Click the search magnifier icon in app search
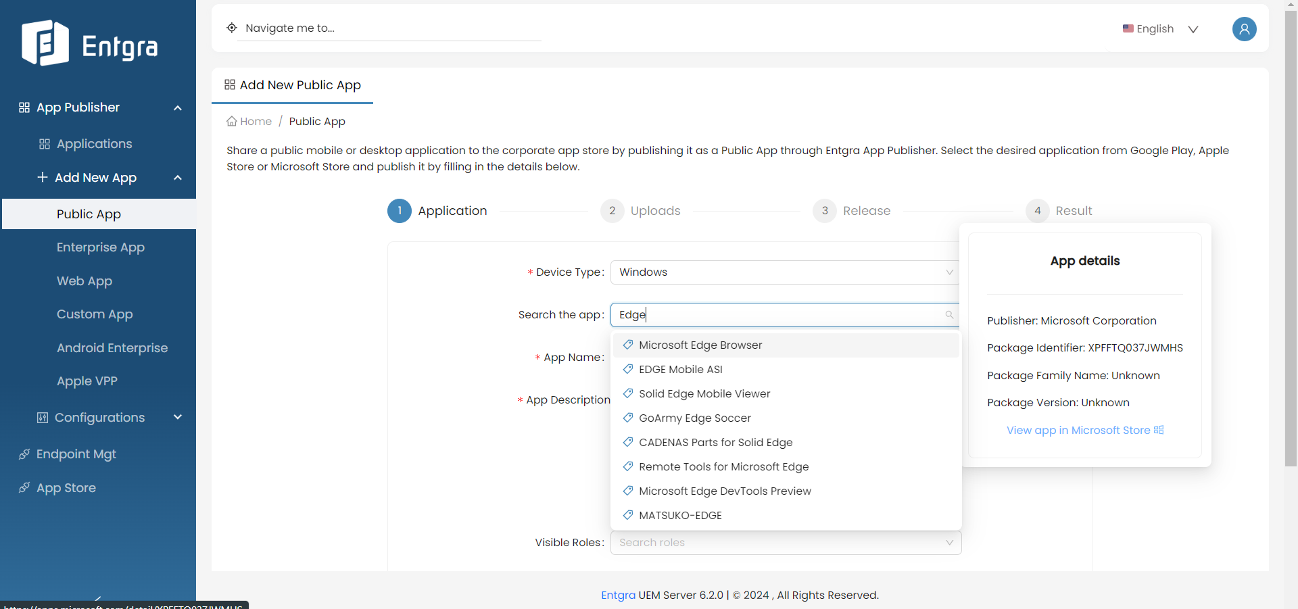The height and width of the screenshot is (609, 1298). coord(949,315)
